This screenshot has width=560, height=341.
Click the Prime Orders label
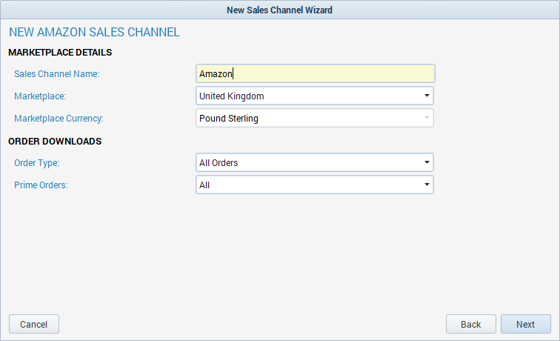pos(41,185)
